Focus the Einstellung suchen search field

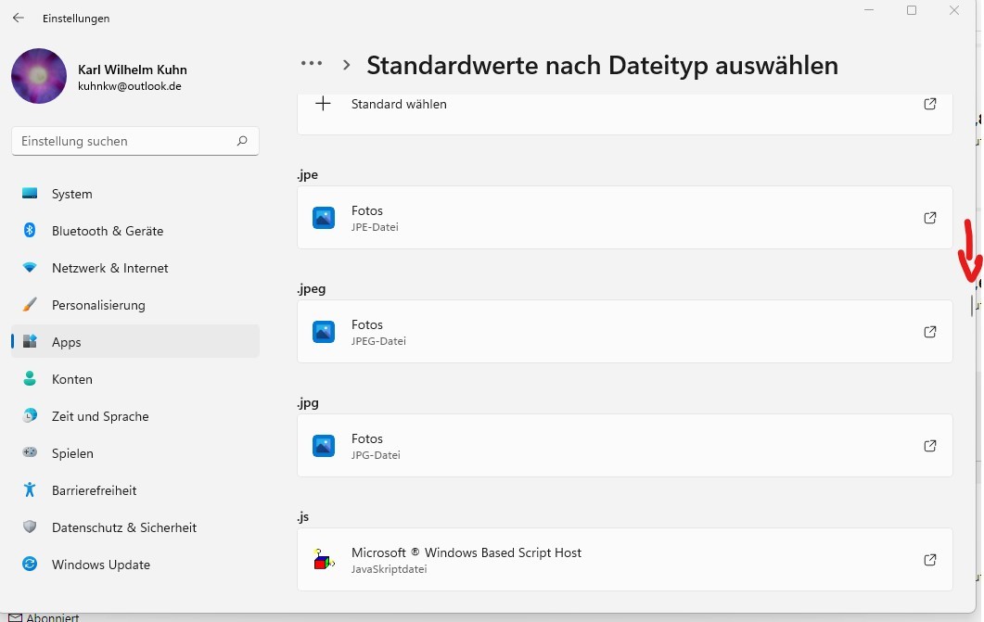135,141
